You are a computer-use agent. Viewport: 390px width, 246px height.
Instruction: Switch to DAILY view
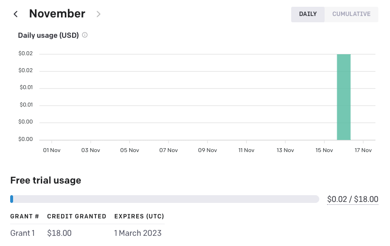308,14
